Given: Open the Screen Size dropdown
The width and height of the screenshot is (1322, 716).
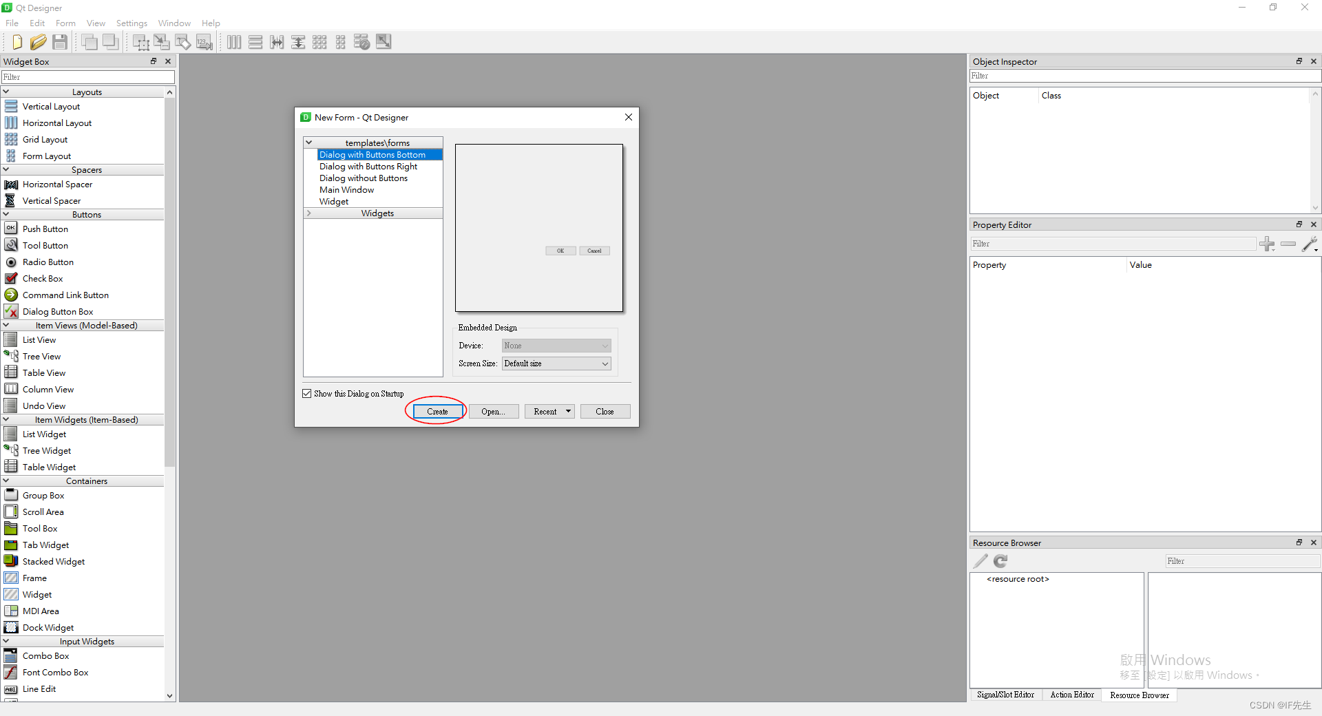Looking at the screenshot, I should pyautogui.click(x=556, y=364).
